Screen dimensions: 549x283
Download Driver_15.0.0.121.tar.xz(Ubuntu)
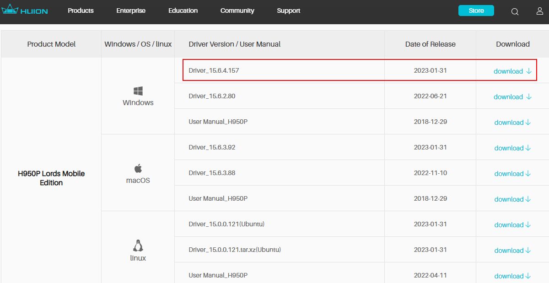click(x=512, y=251)
